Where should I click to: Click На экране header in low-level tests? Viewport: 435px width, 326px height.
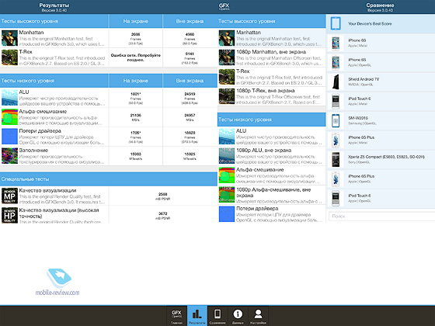click(136, 81)
